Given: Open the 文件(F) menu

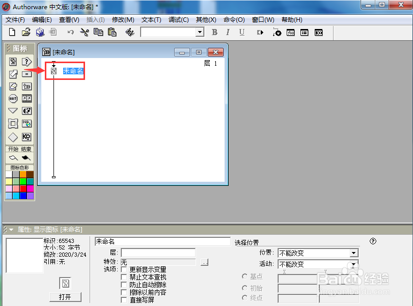Looking at the screenshot, I should 15,20.
